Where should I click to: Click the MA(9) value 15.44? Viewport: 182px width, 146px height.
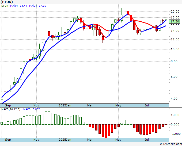coord(24,6)
